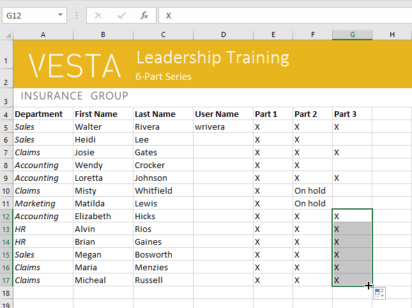Screen dimensions: 412x308
Task: Select row 4 header
Action: pyautogui.click(x=6, y=114)
